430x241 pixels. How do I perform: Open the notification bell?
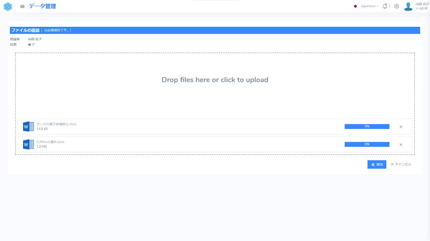385,6
